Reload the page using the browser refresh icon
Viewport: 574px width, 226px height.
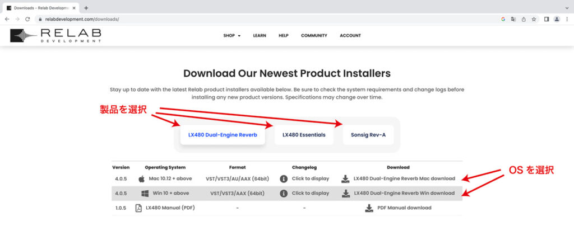coord(27,19)
